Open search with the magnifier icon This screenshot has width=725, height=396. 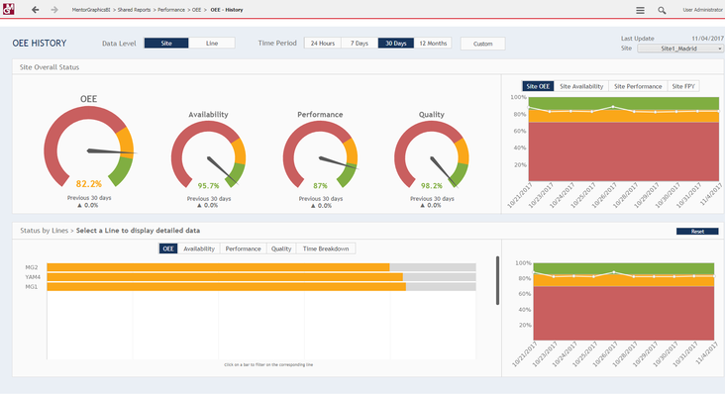tap(662, 10)
